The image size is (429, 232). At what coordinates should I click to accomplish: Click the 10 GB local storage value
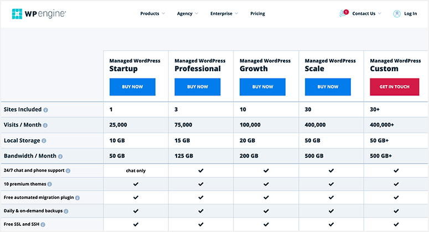tap(117, 140)
